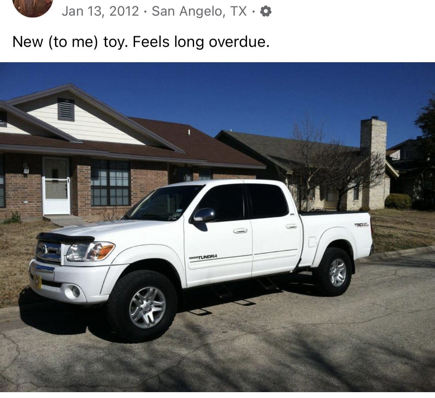Open the white Tundra truck photo
The image size is (435, 398).
click(217, 227)
